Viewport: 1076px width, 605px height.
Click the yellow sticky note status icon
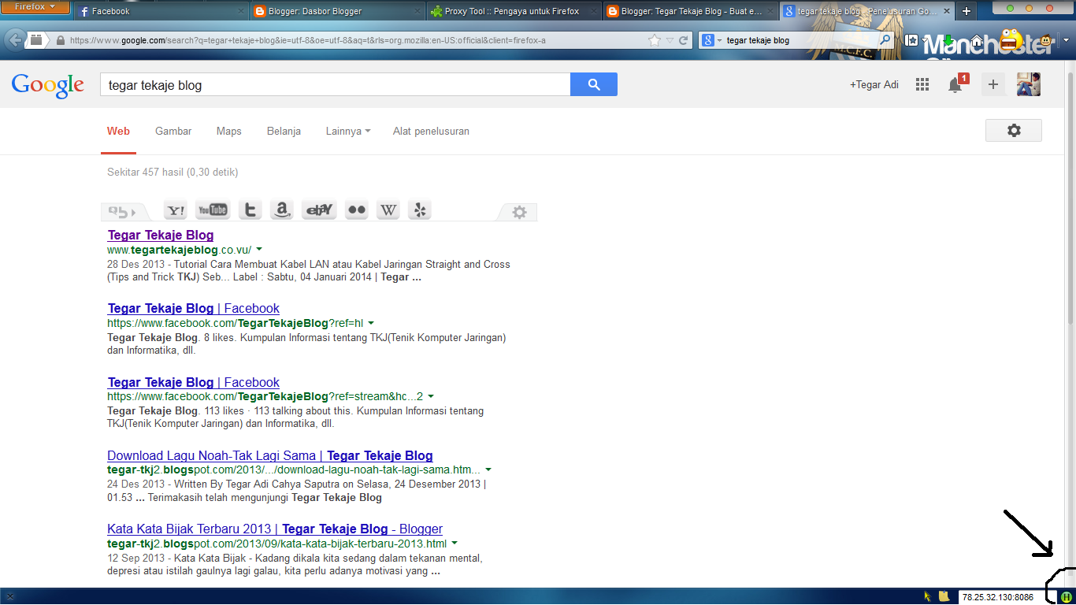click(x=943, y=596)
